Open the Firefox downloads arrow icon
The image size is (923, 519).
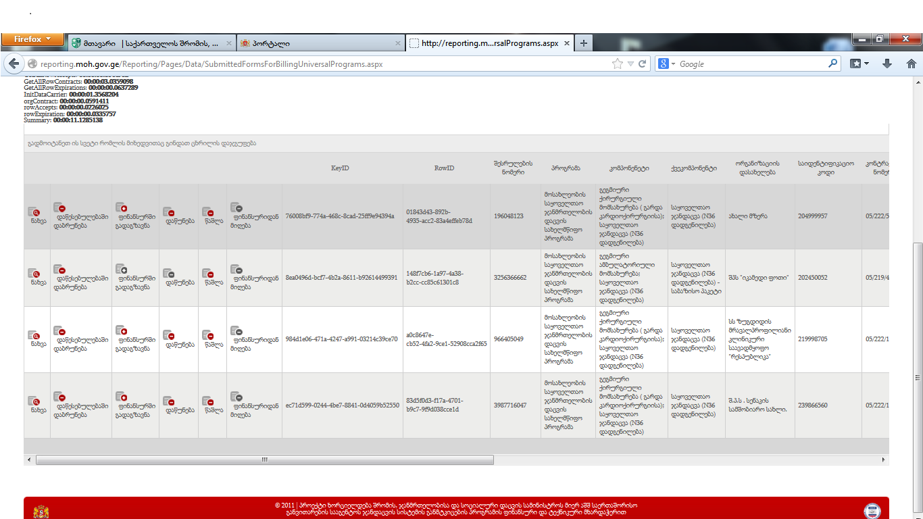(x=887, y=64)
